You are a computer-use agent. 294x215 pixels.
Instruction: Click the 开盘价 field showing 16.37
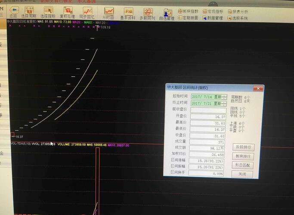pos(208,116)
